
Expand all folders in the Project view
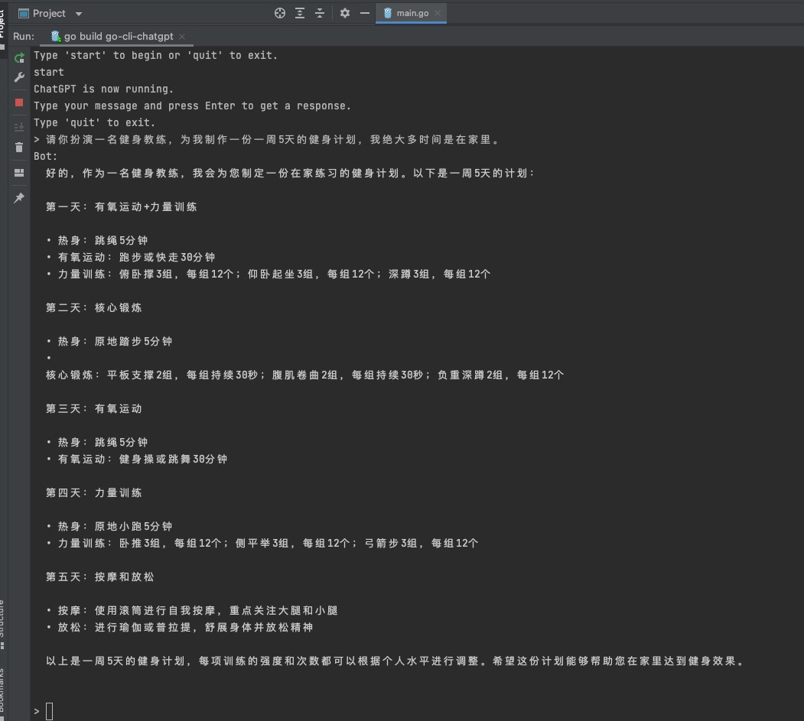point(298,12)
